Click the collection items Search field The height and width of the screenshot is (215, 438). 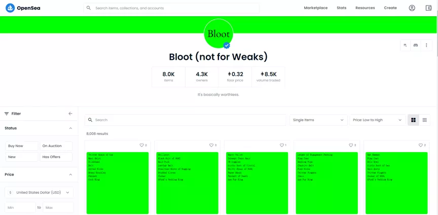188,120
